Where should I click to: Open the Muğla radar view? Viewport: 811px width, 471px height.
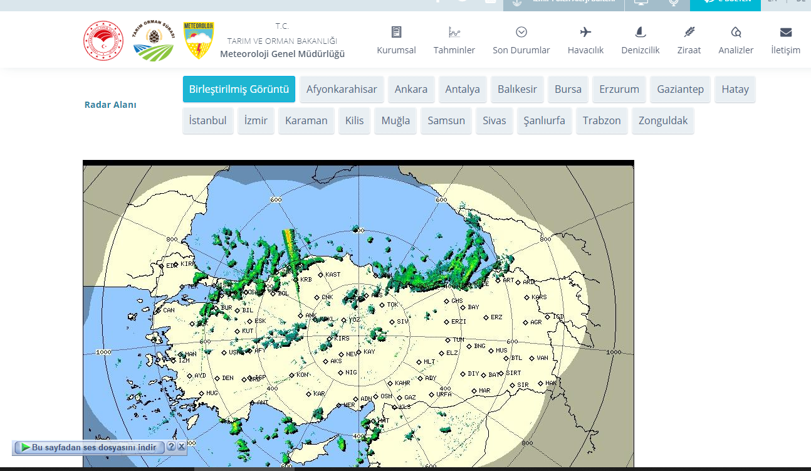point(395,120)
